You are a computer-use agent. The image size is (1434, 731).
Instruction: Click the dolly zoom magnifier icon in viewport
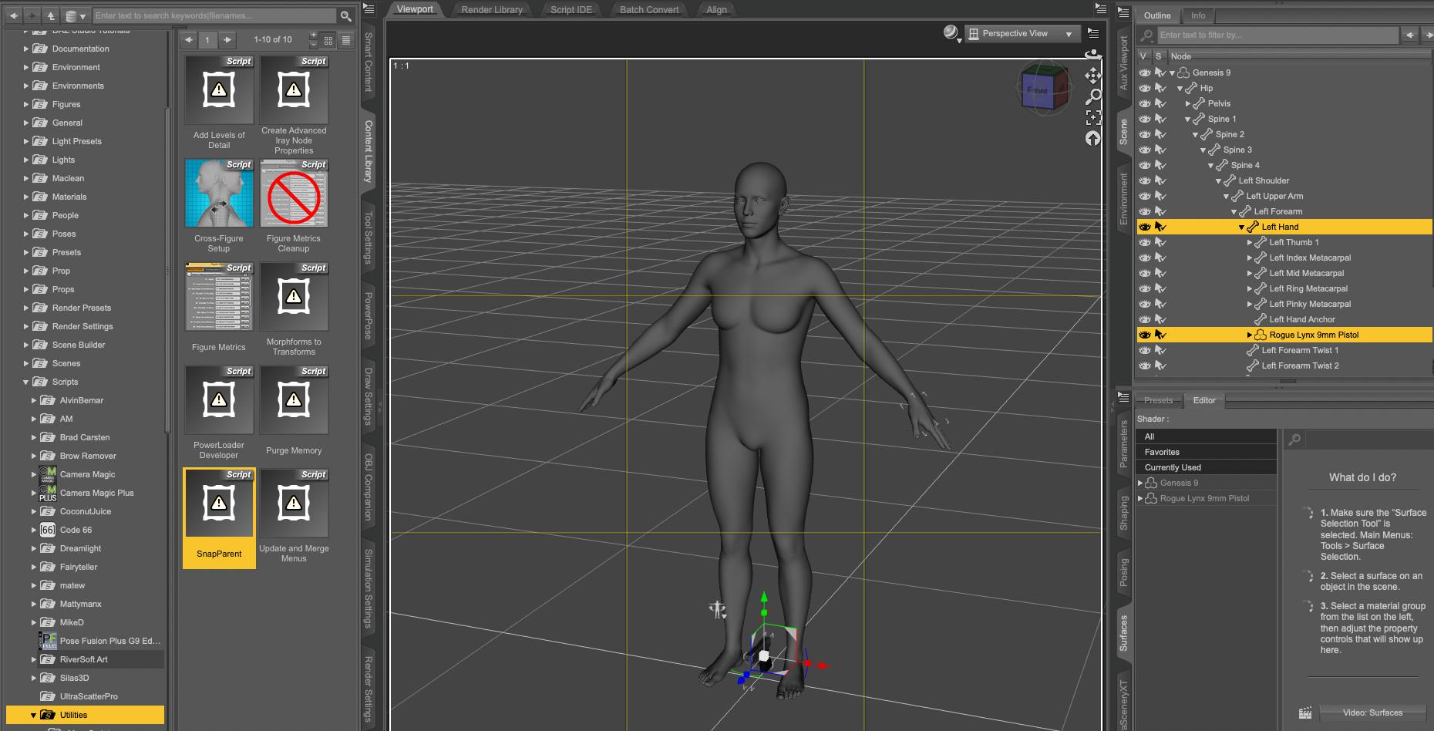click(1093, 96)
